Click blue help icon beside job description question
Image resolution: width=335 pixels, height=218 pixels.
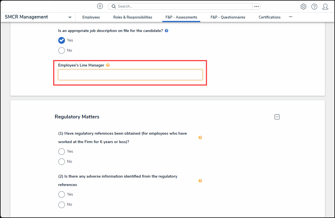pos(167,31)
